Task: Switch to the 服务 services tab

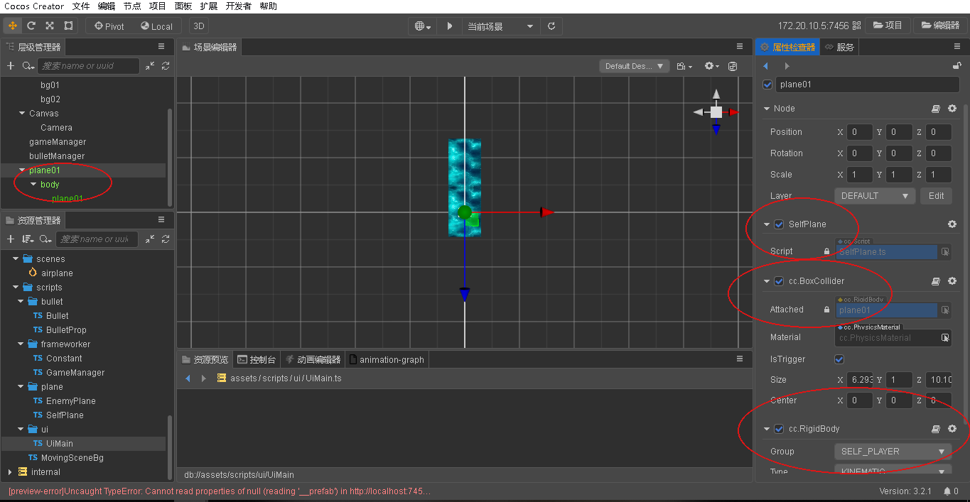Action: [x=839, y=47]
